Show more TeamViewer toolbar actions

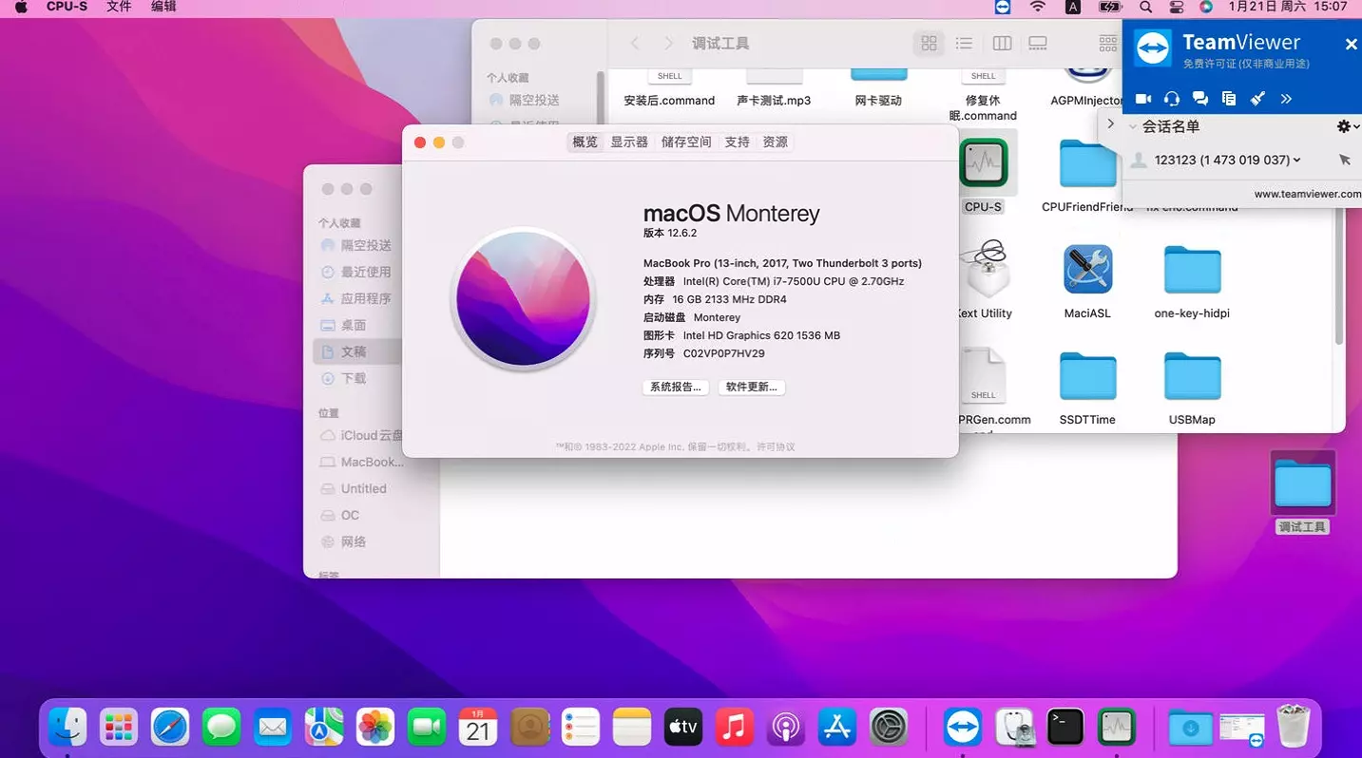tap(1285, 98)
